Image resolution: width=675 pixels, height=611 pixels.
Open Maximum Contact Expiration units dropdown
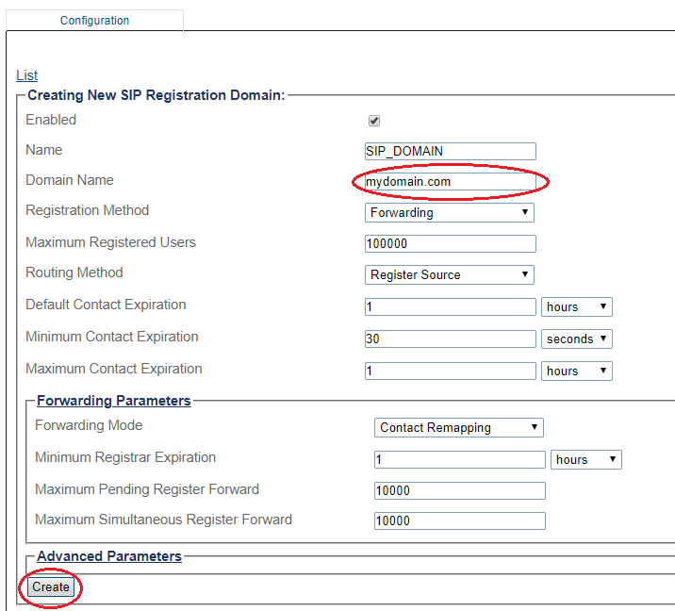click(577, 372)
